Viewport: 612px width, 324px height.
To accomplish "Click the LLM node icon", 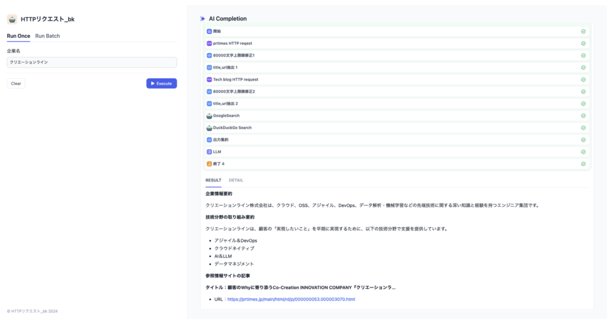I will tap(209, 152).
